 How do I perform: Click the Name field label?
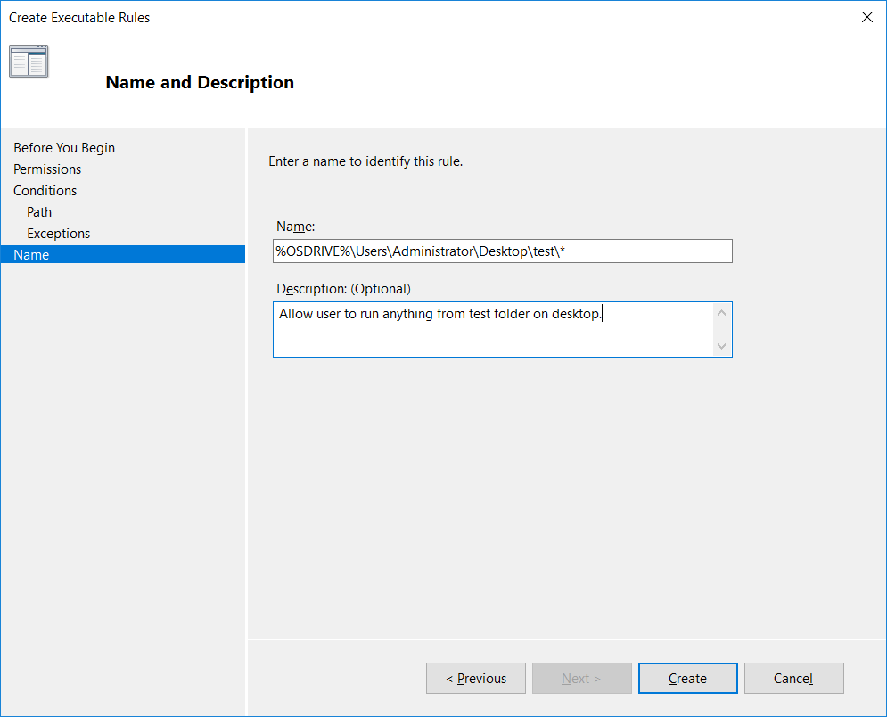(295, 227)
